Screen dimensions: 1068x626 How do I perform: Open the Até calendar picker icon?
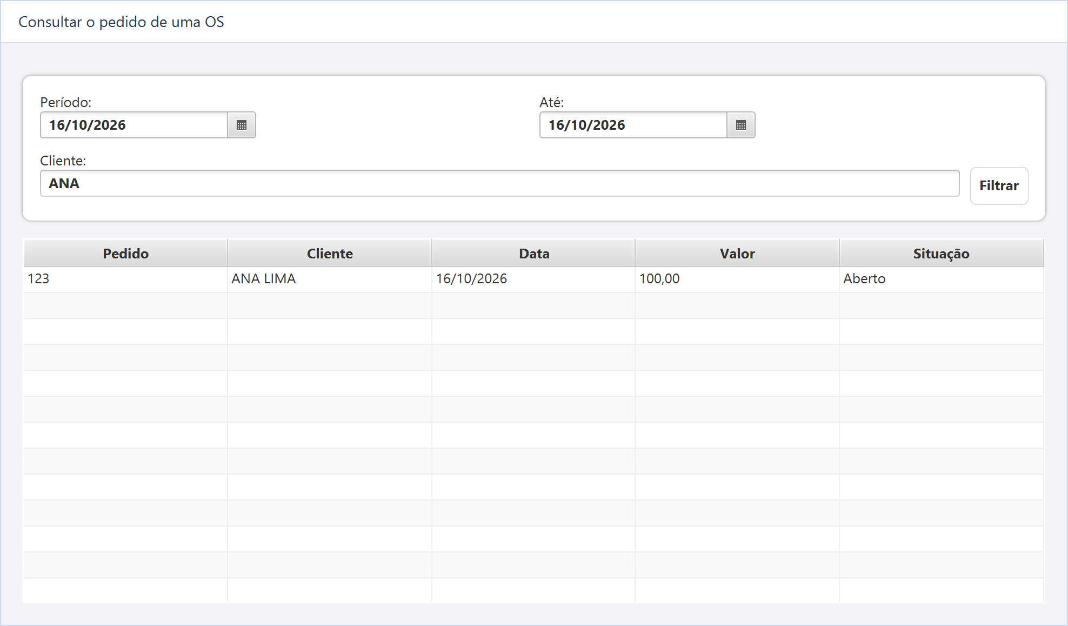pos(741,125)
